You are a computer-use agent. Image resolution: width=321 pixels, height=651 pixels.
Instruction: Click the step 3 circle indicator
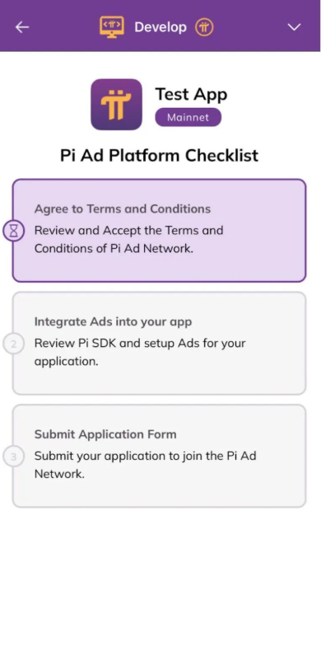(14, 457)
